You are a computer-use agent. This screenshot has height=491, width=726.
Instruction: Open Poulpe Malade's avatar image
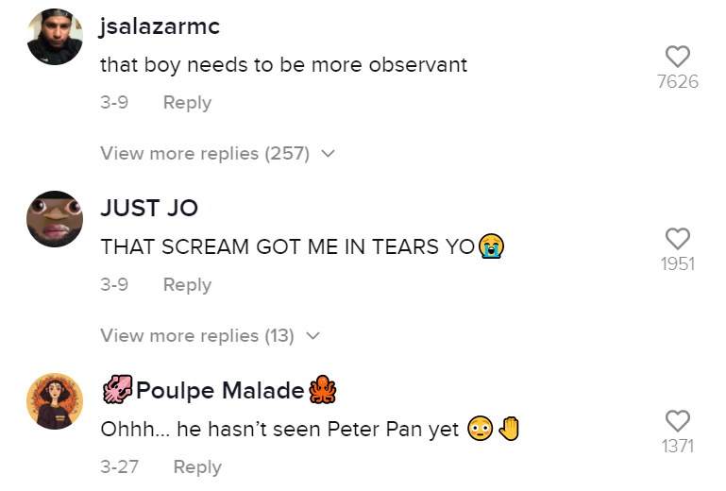55,401
